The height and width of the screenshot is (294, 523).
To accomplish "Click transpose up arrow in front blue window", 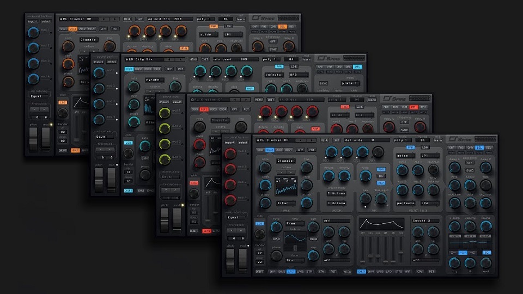I will pyautogui.click(x=241, y=230).
